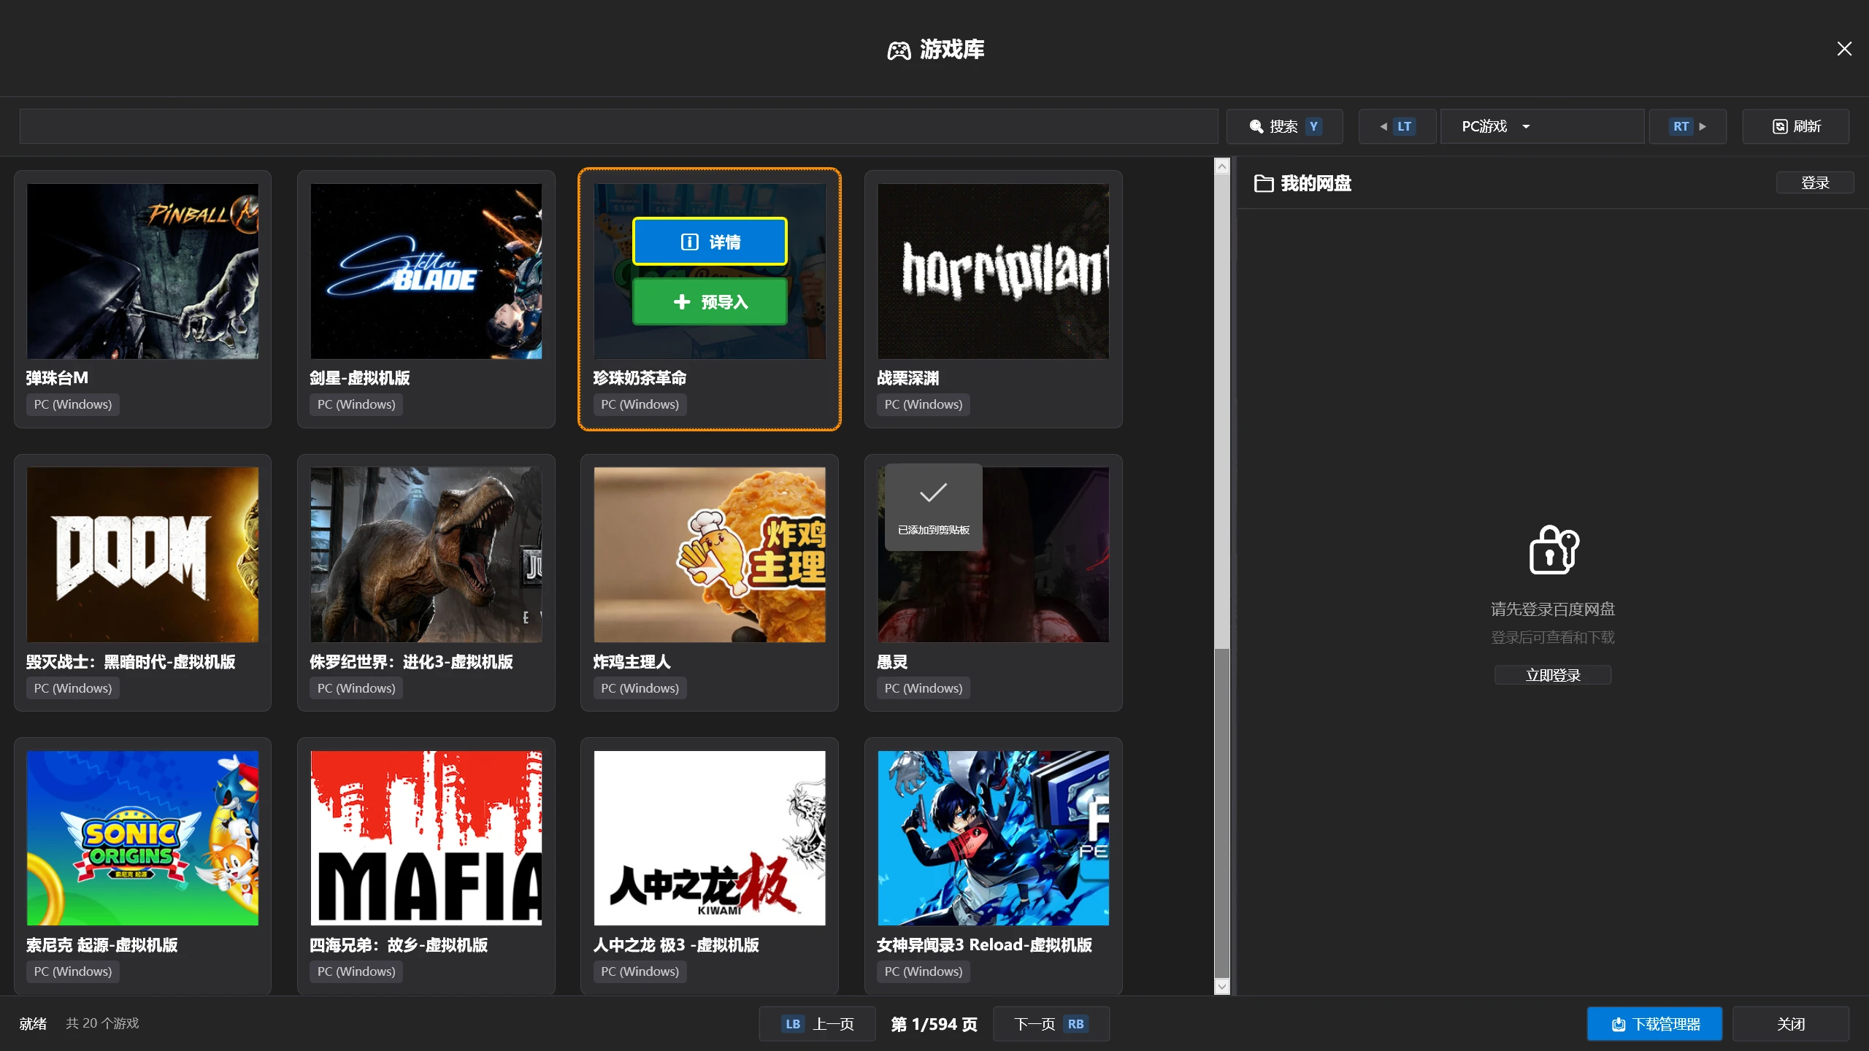Go to the next page with 下一页
Screen dimensions: 1869x1051
(x=1051, y=1023)
